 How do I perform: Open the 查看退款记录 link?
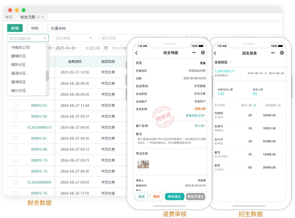196,116
